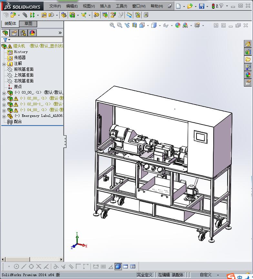253x279 pixels.
Task: Expand the Emergency Label component node
Action: point(4,117)
